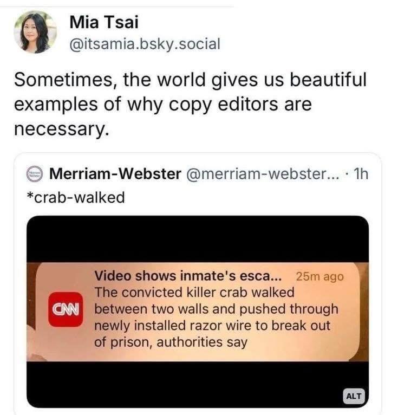Image resolution: width=398 pixels, height=415 pixels.
Task: Click the "newly installed razor wire" line
Action: [x=212, y=326]
